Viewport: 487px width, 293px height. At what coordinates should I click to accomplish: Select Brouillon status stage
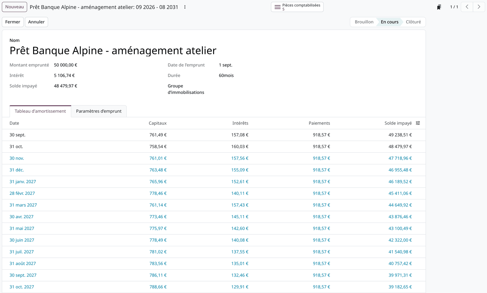click(364, 22)
